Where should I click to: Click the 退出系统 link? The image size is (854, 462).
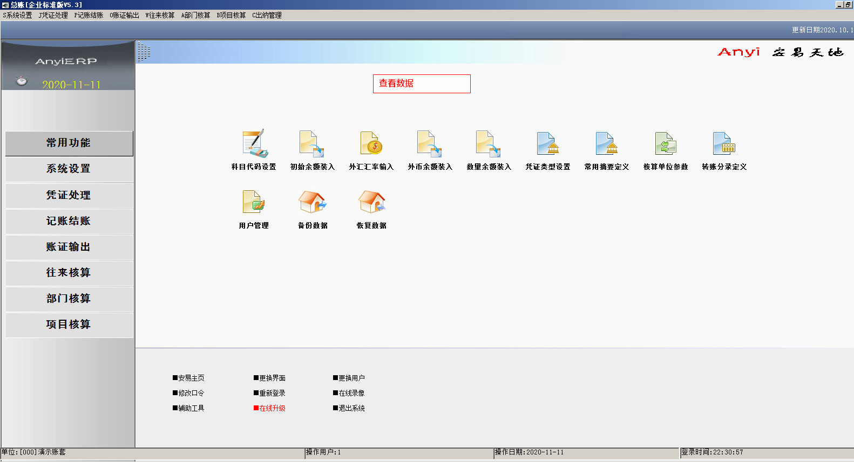(351, 408)
